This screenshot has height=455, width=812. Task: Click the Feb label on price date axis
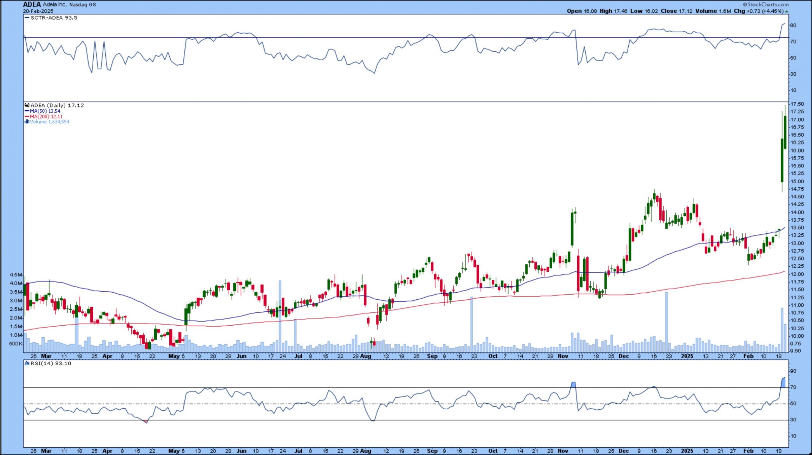(748, 356)
